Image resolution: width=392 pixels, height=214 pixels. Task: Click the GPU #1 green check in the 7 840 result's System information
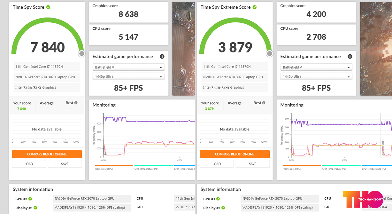tap(30, 199)
